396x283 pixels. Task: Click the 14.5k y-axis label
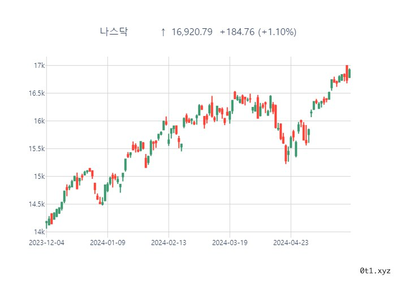[37, 204]
